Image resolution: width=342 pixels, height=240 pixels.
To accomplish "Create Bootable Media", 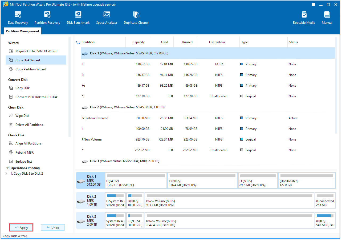I will point(304,18).
